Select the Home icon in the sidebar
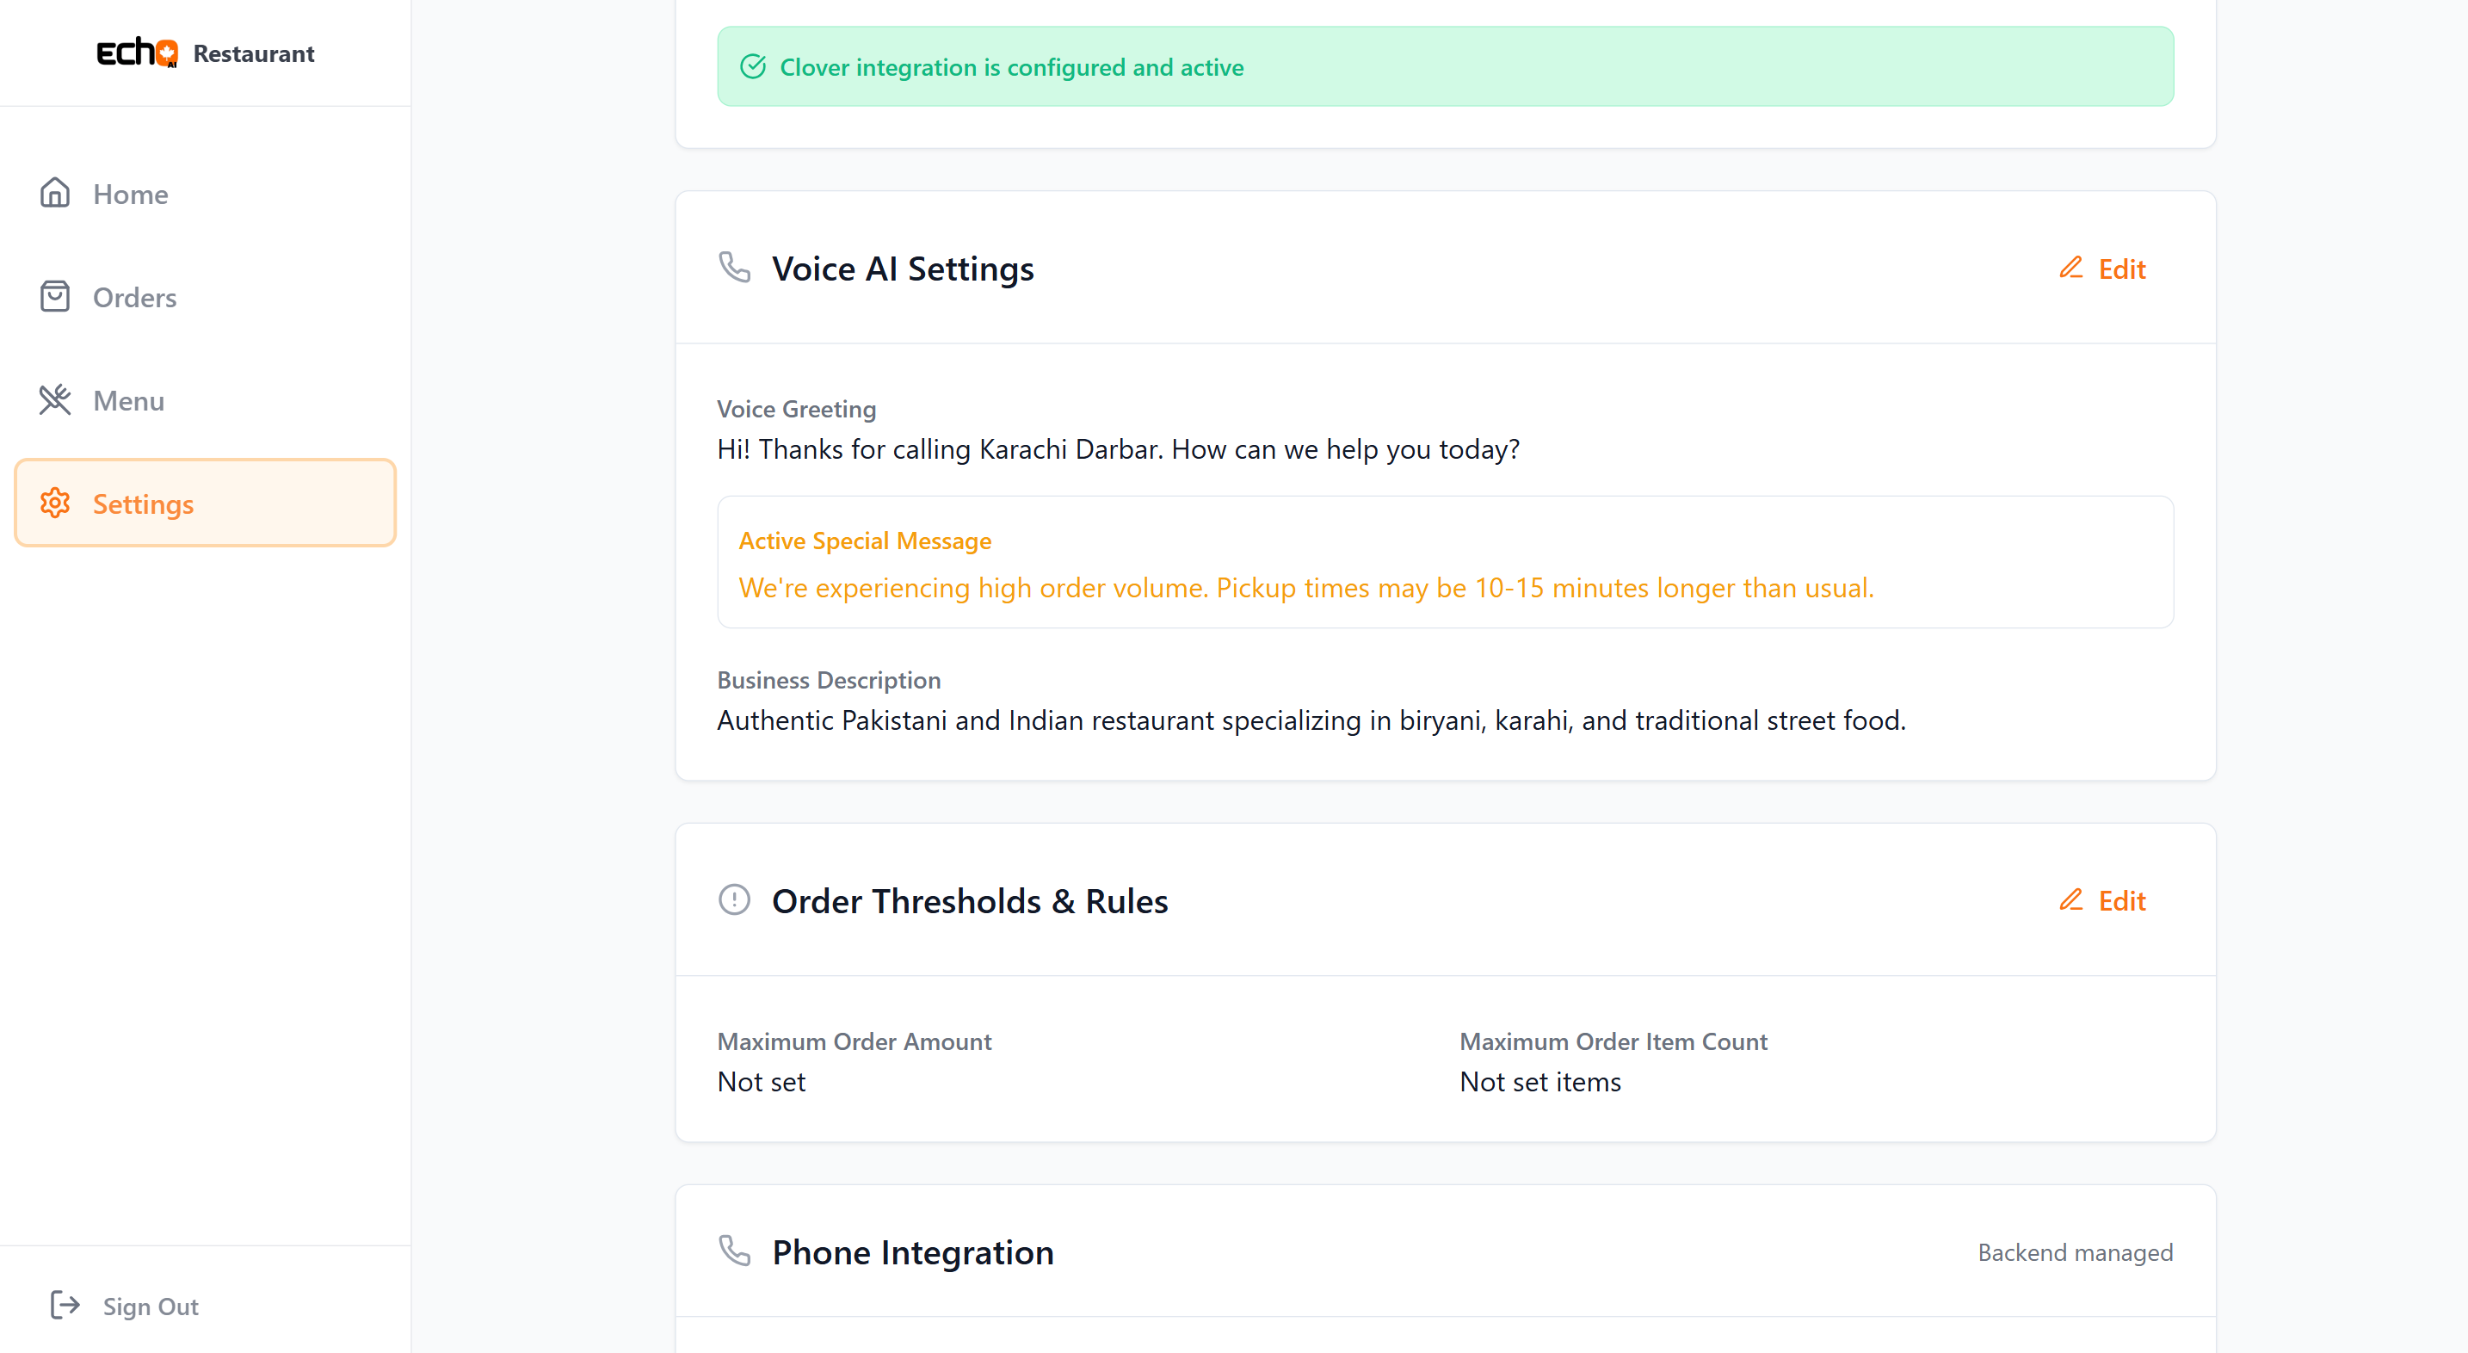 coord(54,194)
